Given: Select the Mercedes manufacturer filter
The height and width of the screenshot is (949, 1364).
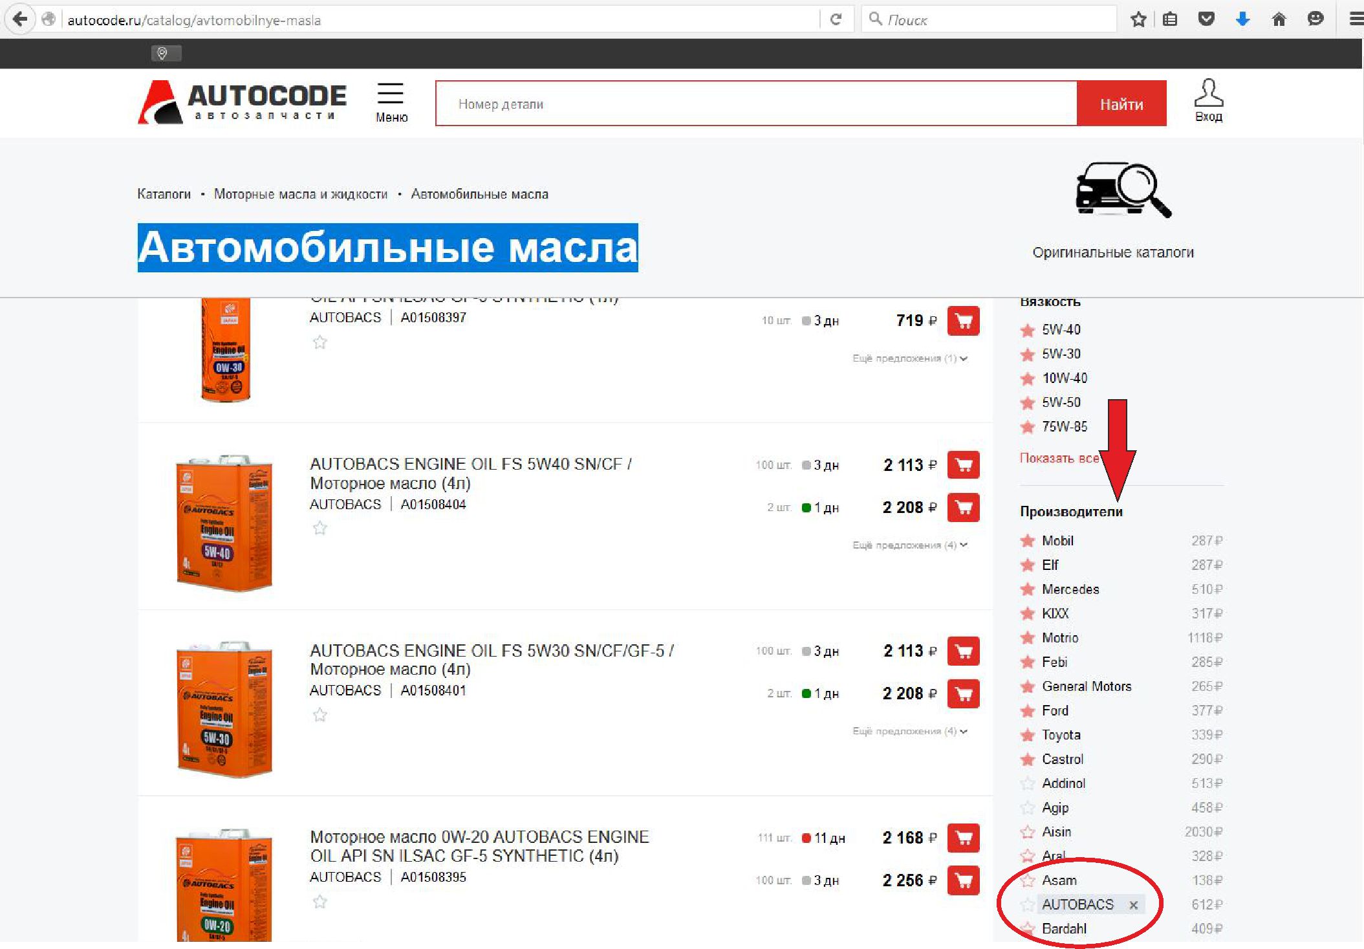Looking at the screenshot, I should pos(1070,589).
